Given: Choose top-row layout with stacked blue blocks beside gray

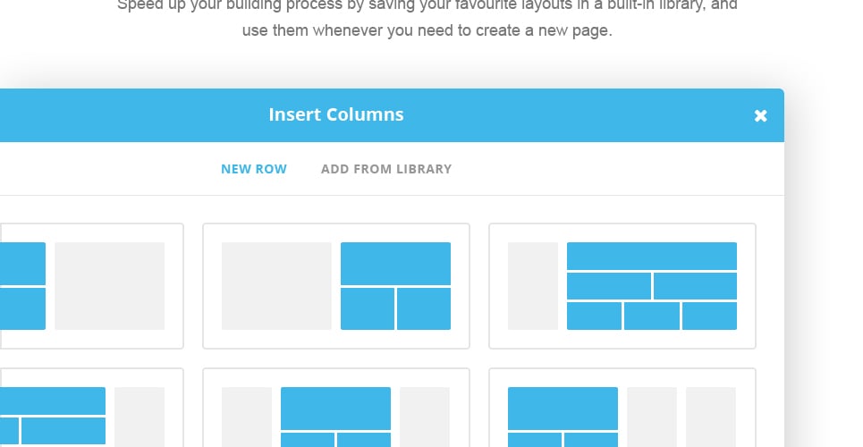Looking at the screenshot, I should [91, 286].
